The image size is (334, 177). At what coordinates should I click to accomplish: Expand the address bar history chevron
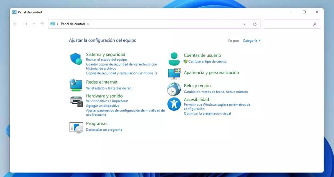(x=244, y=24)
